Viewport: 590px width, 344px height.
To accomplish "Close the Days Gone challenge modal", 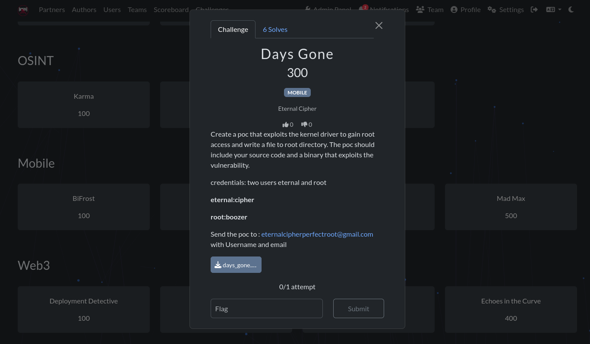I will tap(379, 25).
